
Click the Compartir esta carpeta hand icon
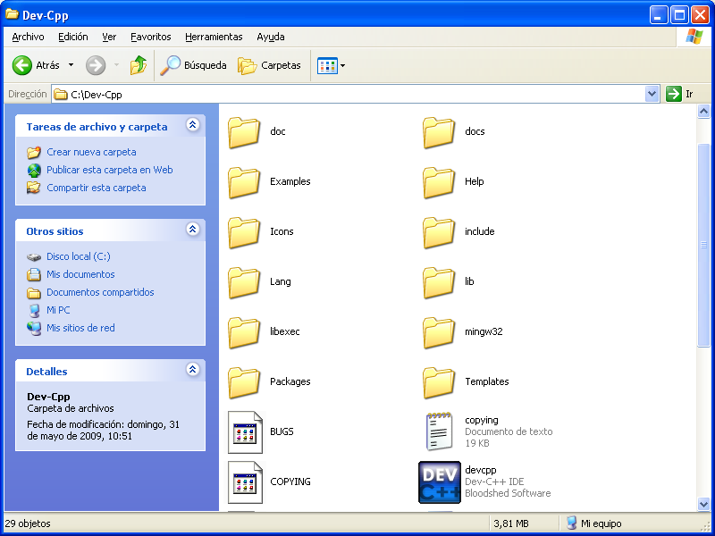[x=34, y=188]
